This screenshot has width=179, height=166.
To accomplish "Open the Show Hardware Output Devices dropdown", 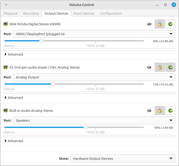I will click(123, 158).
